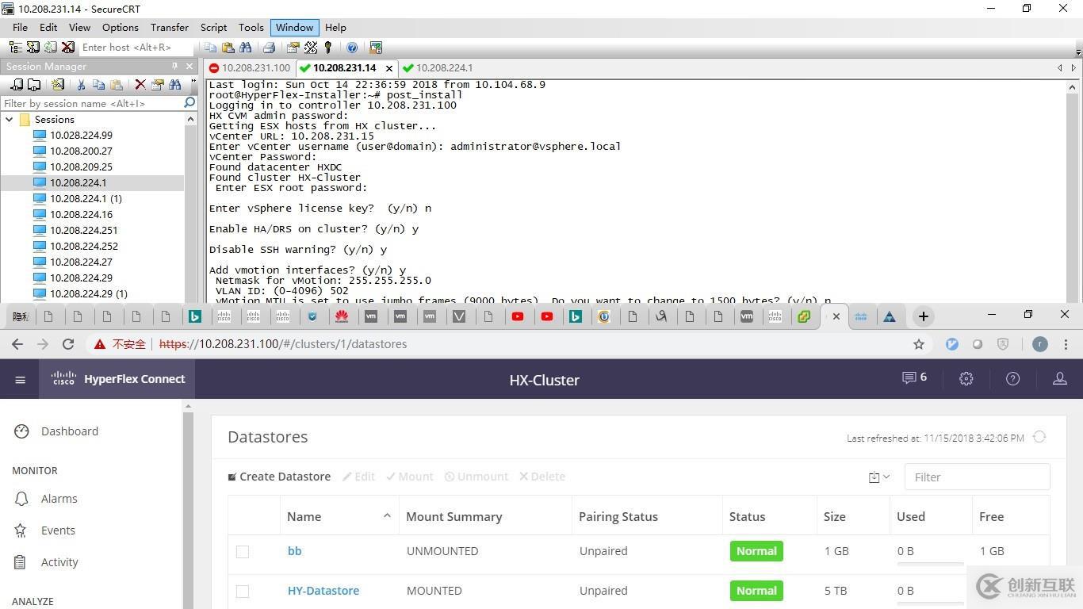
Task: Pin the Session Manager panel
Action: (174, 66)
